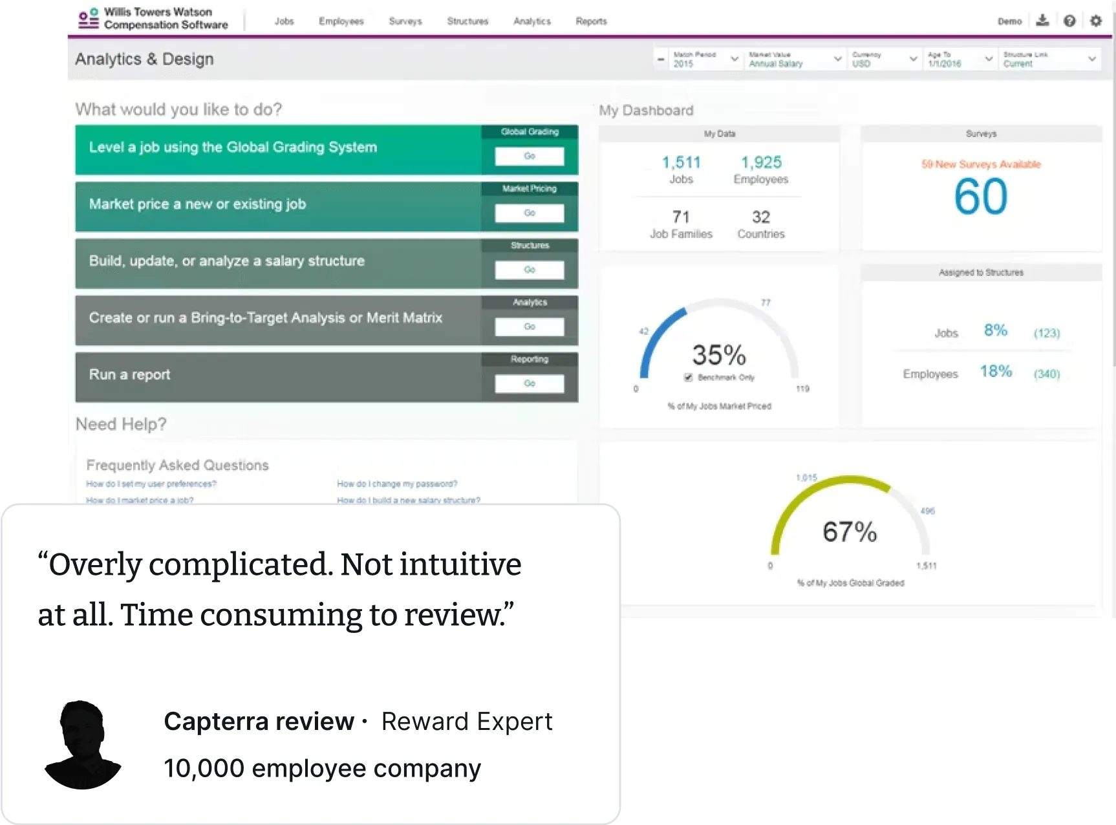This screenshot has height=825, width=1116.
Task: Open the Structure Link Current dropdown
Action: (x=1049, y=59)
